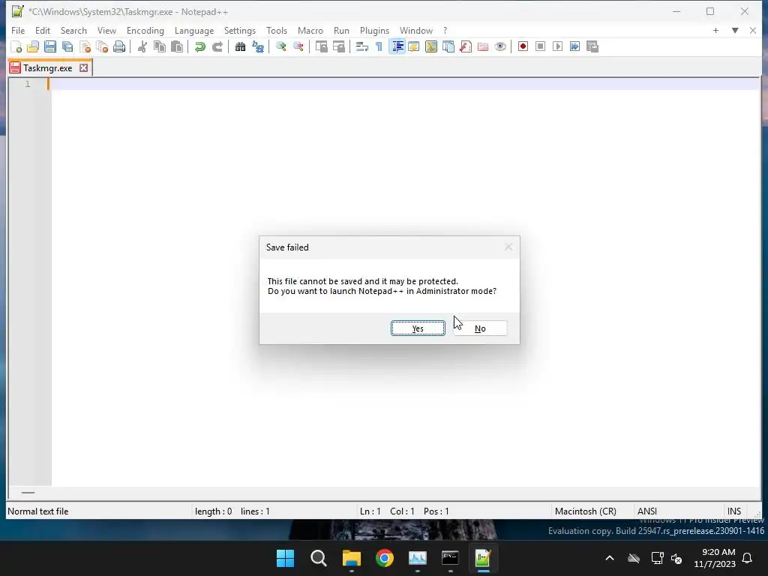Viewport: 768px width, 576px height.
Task: Close the Taskmgr.exe tab with its X
Action: (x=84, y=67)
